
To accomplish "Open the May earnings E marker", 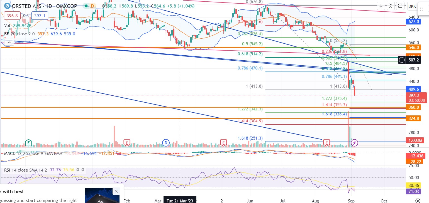I will click(x=223, y=143).
